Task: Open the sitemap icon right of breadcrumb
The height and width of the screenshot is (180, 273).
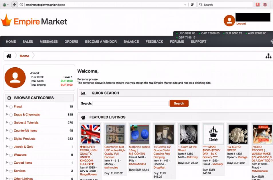Action: [x=268, y=56]
